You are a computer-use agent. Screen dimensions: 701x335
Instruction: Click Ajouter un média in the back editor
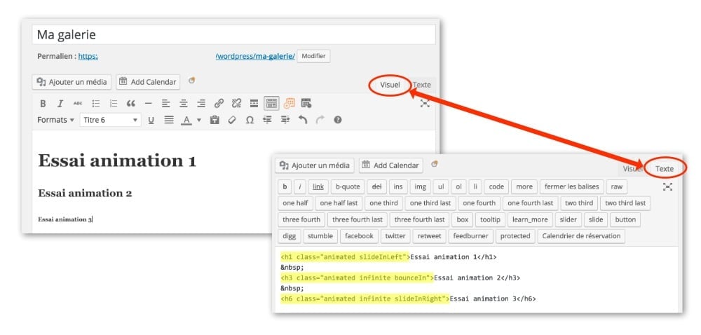72,82
